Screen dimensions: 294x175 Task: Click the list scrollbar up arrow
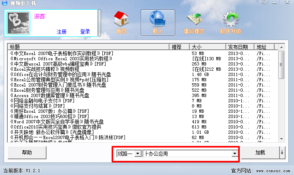[281, 47]
